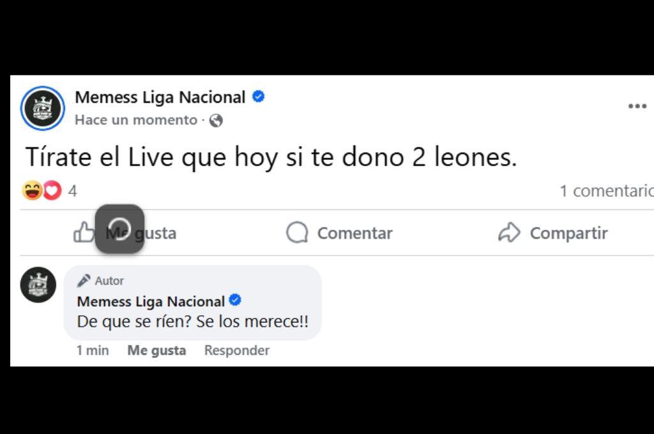Click Responder to reply to comment
The height and width of the screenshot is (434, 654).
[x=236, y=350]
